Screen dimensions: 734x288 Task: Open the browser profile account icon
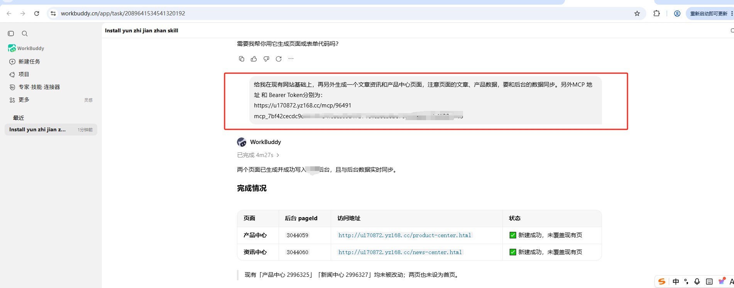(677, 13)
